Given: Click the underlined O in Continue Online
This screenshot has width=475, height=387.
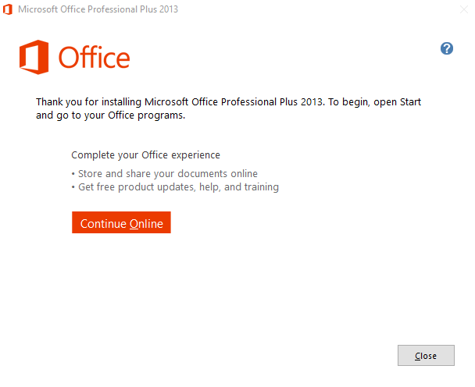Looking at the screenshot, I should [x=134, y=224].
